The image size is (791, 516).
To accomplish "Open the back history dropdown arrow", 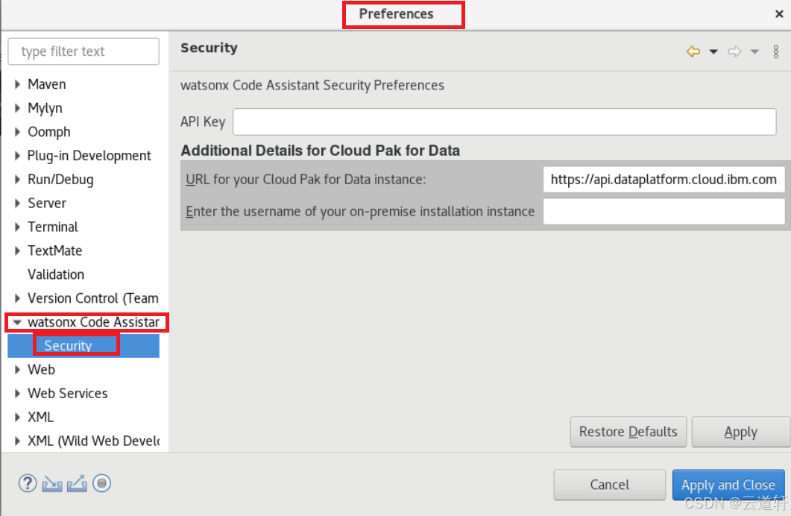I will 713,51.
